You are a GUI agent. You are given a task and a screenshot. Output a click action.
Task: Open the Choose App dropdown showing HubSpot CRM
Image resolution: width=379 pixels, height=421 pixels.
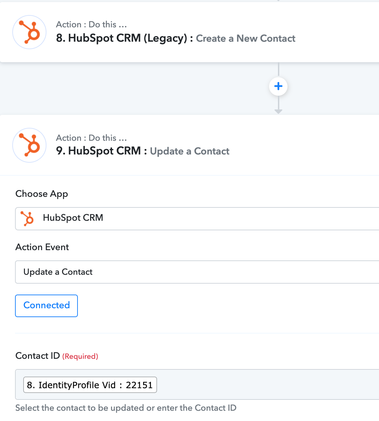pos(197,219)
